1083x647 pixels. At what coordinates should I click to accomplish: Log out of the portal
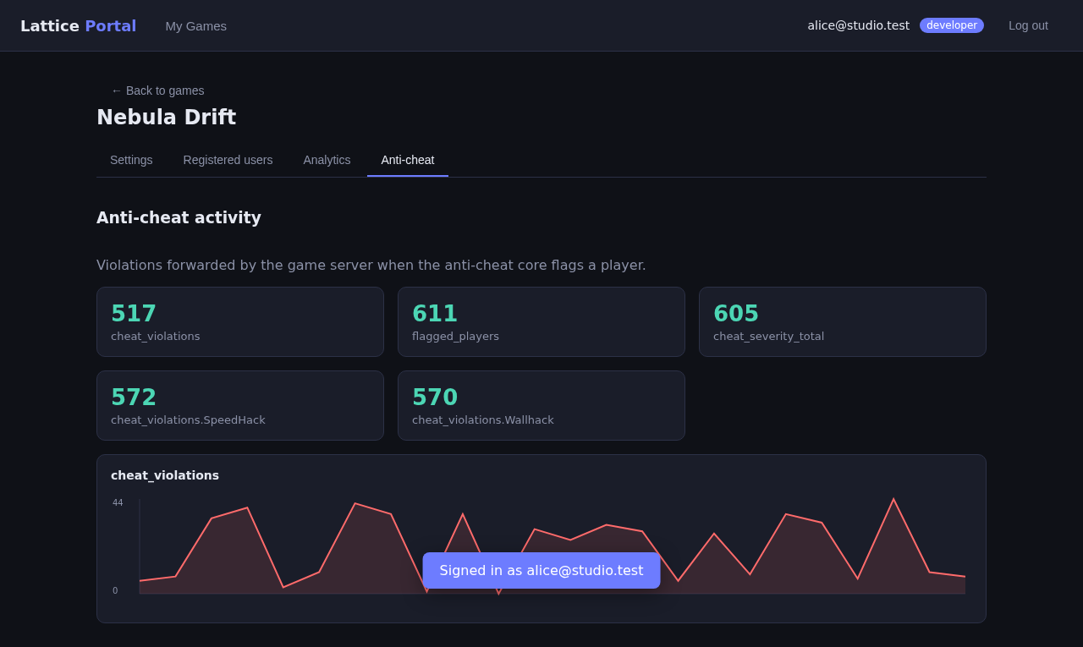(x=1028, y=25)
